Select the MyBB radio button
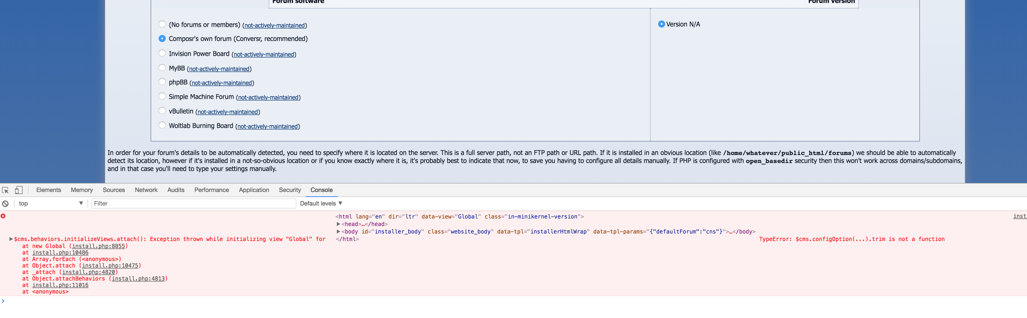 162,68
